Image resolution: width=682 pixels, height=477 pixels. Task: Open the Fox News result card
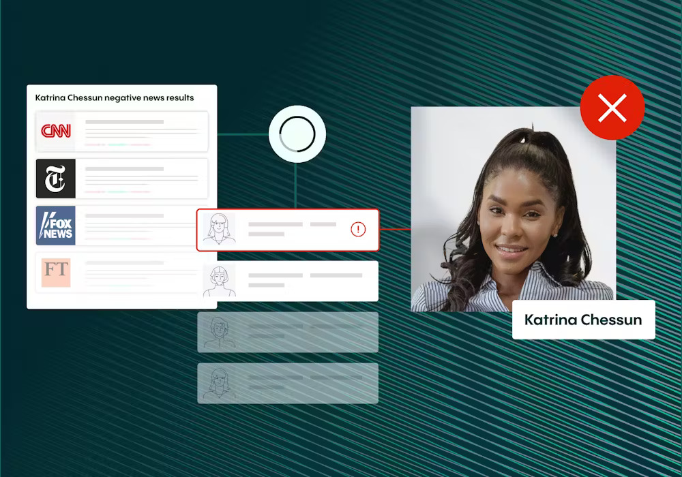(x=116, y=226)
